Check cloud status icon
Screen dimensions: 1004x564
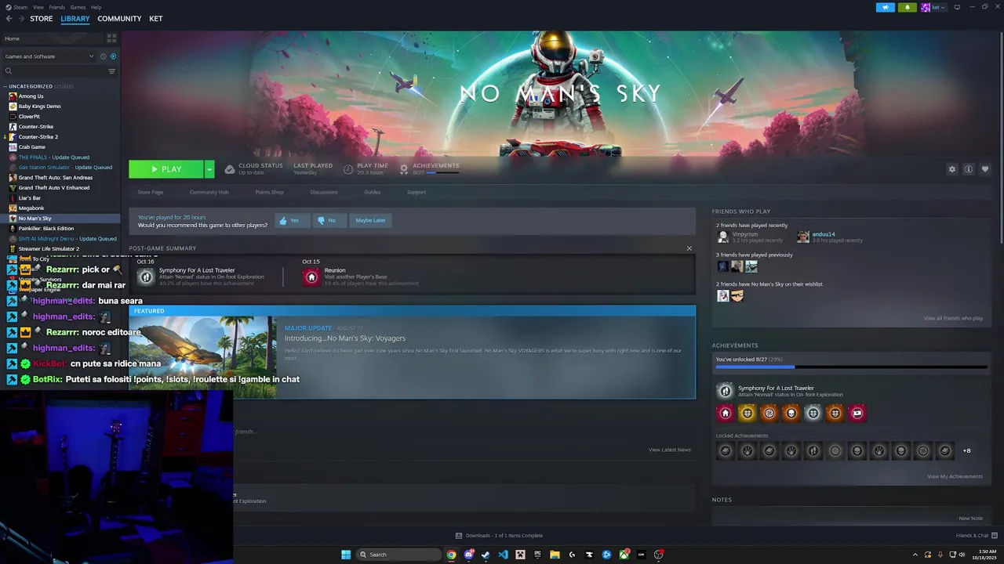(230, 169)
